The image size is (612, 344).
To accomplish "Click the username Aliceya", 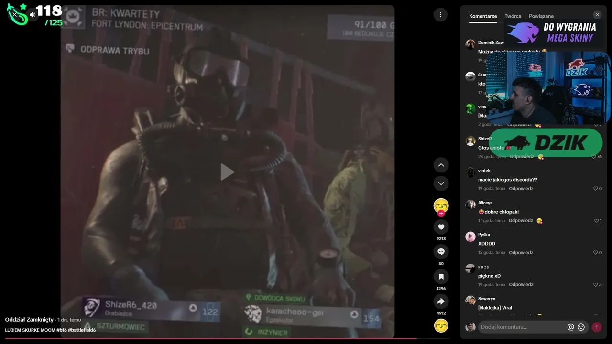I will pos(485,203).
